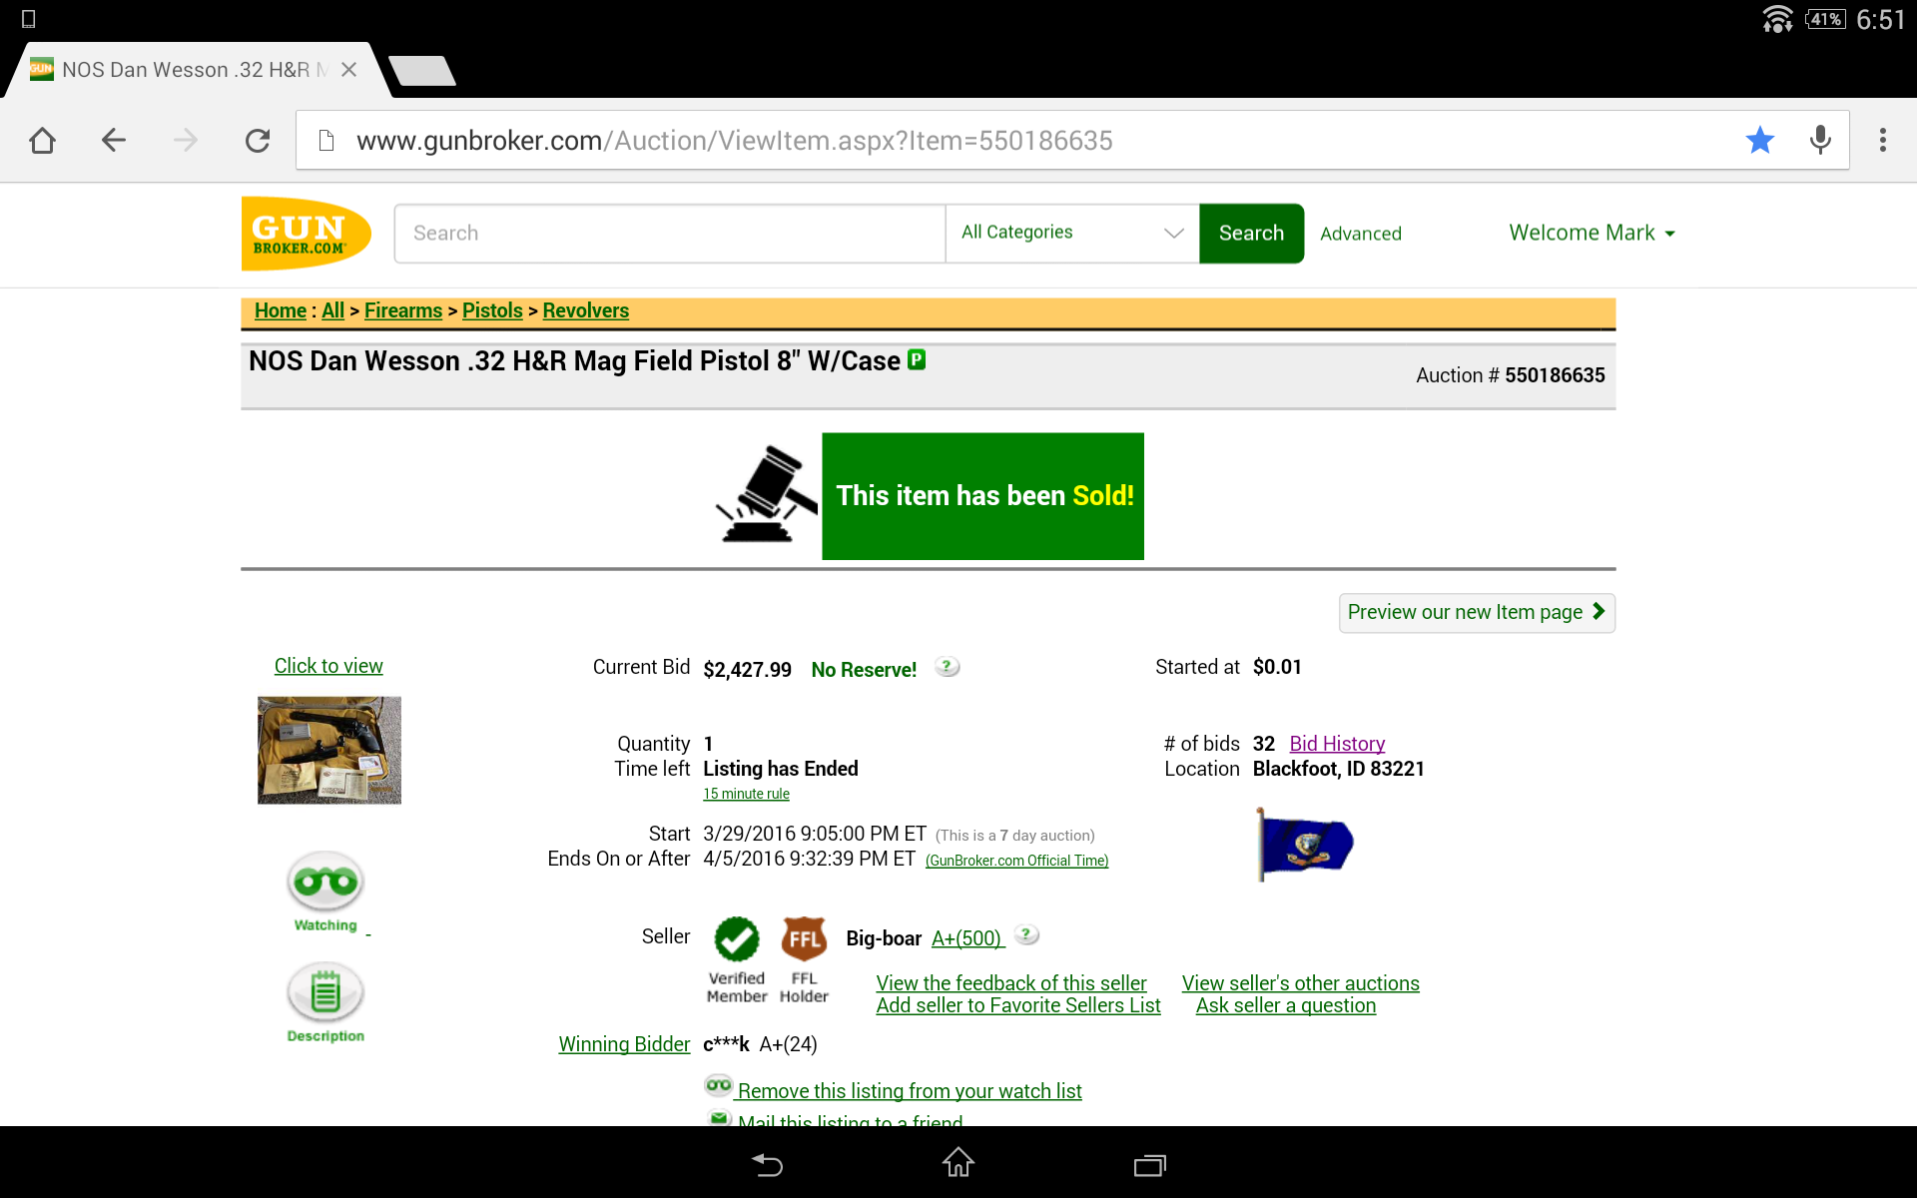Click the seller name Big-boar
Image resolution: width=1917 pixels, height=1198 pixels.
click(x=884, y=938)
